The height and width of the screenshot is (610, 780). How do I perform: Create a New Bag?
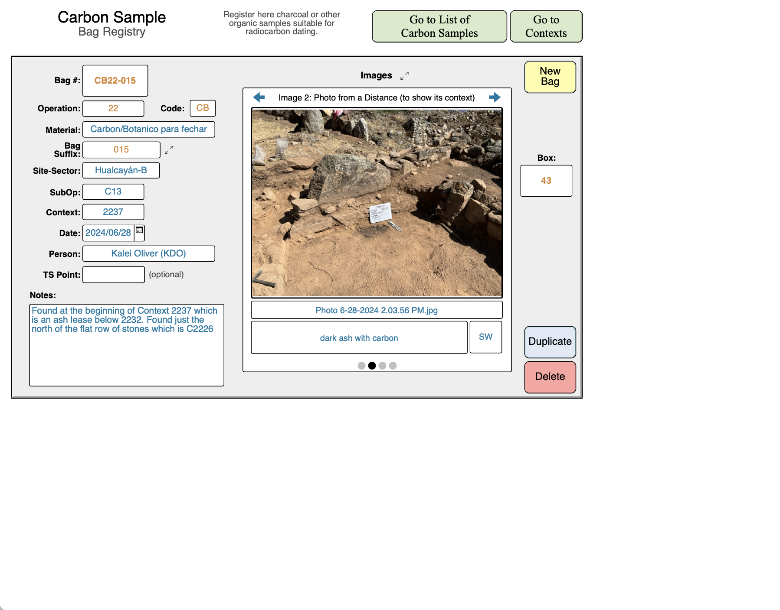550,77
